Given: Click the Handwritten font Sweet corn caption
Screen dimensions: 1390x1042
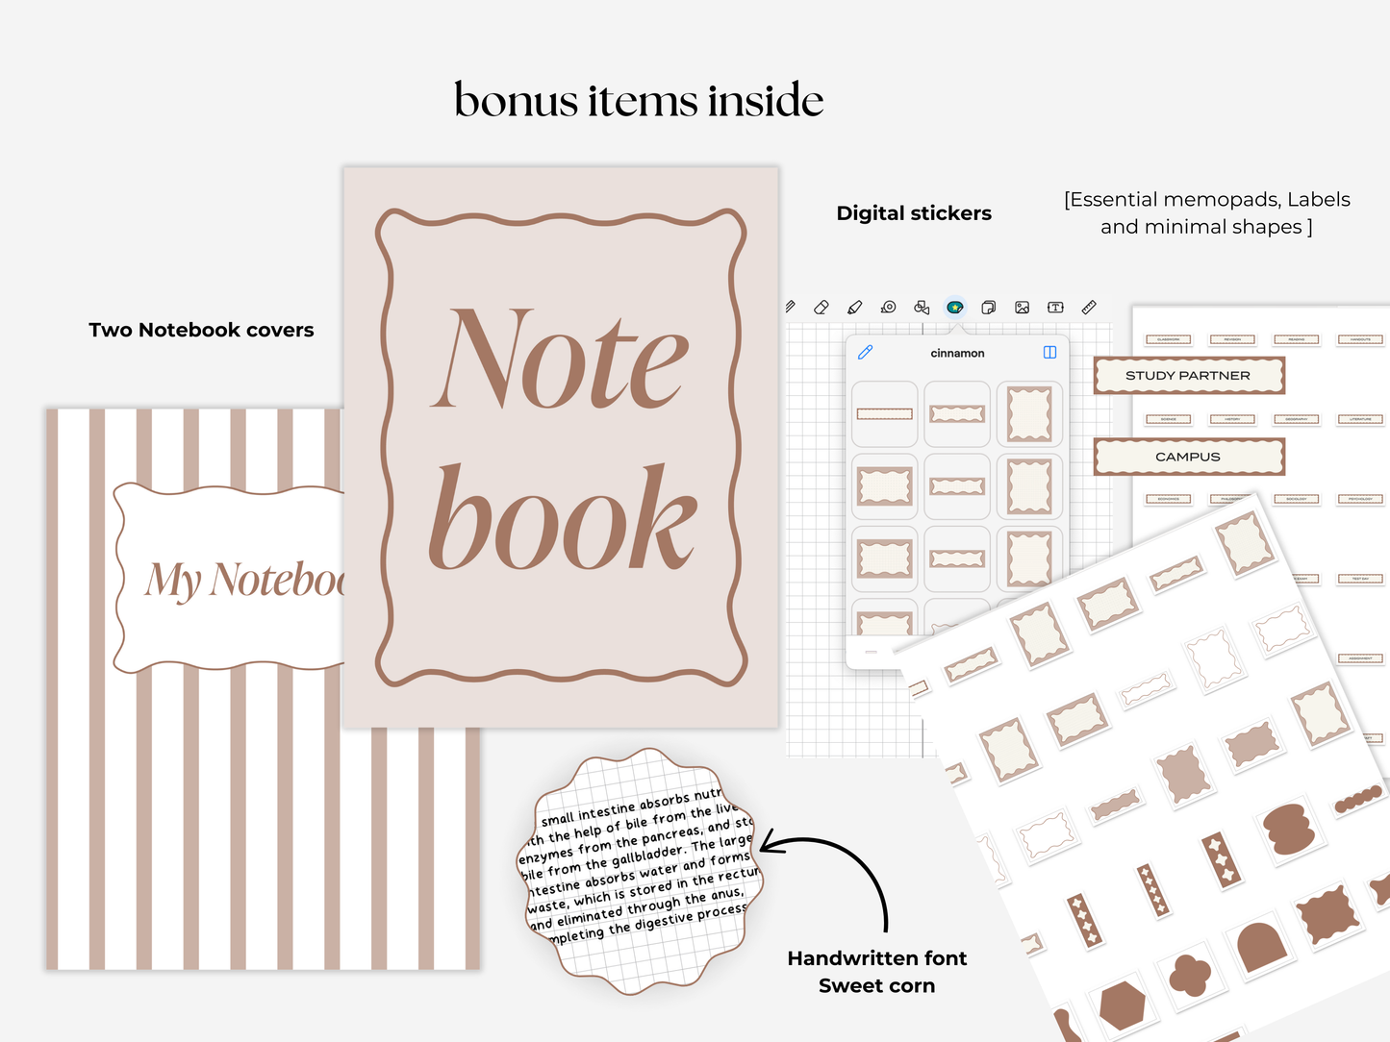Looking at the screenshot, I should coord(877,972).
